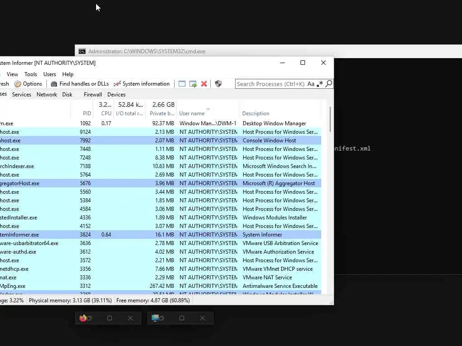The image size is (462, 346).
Task: Open the Users menu
Action: [50, 74]
